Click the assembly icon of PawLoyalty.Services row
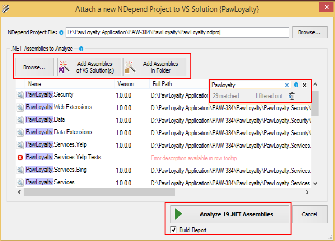Screen dimensions: 335x241 (x=20, y=183)
